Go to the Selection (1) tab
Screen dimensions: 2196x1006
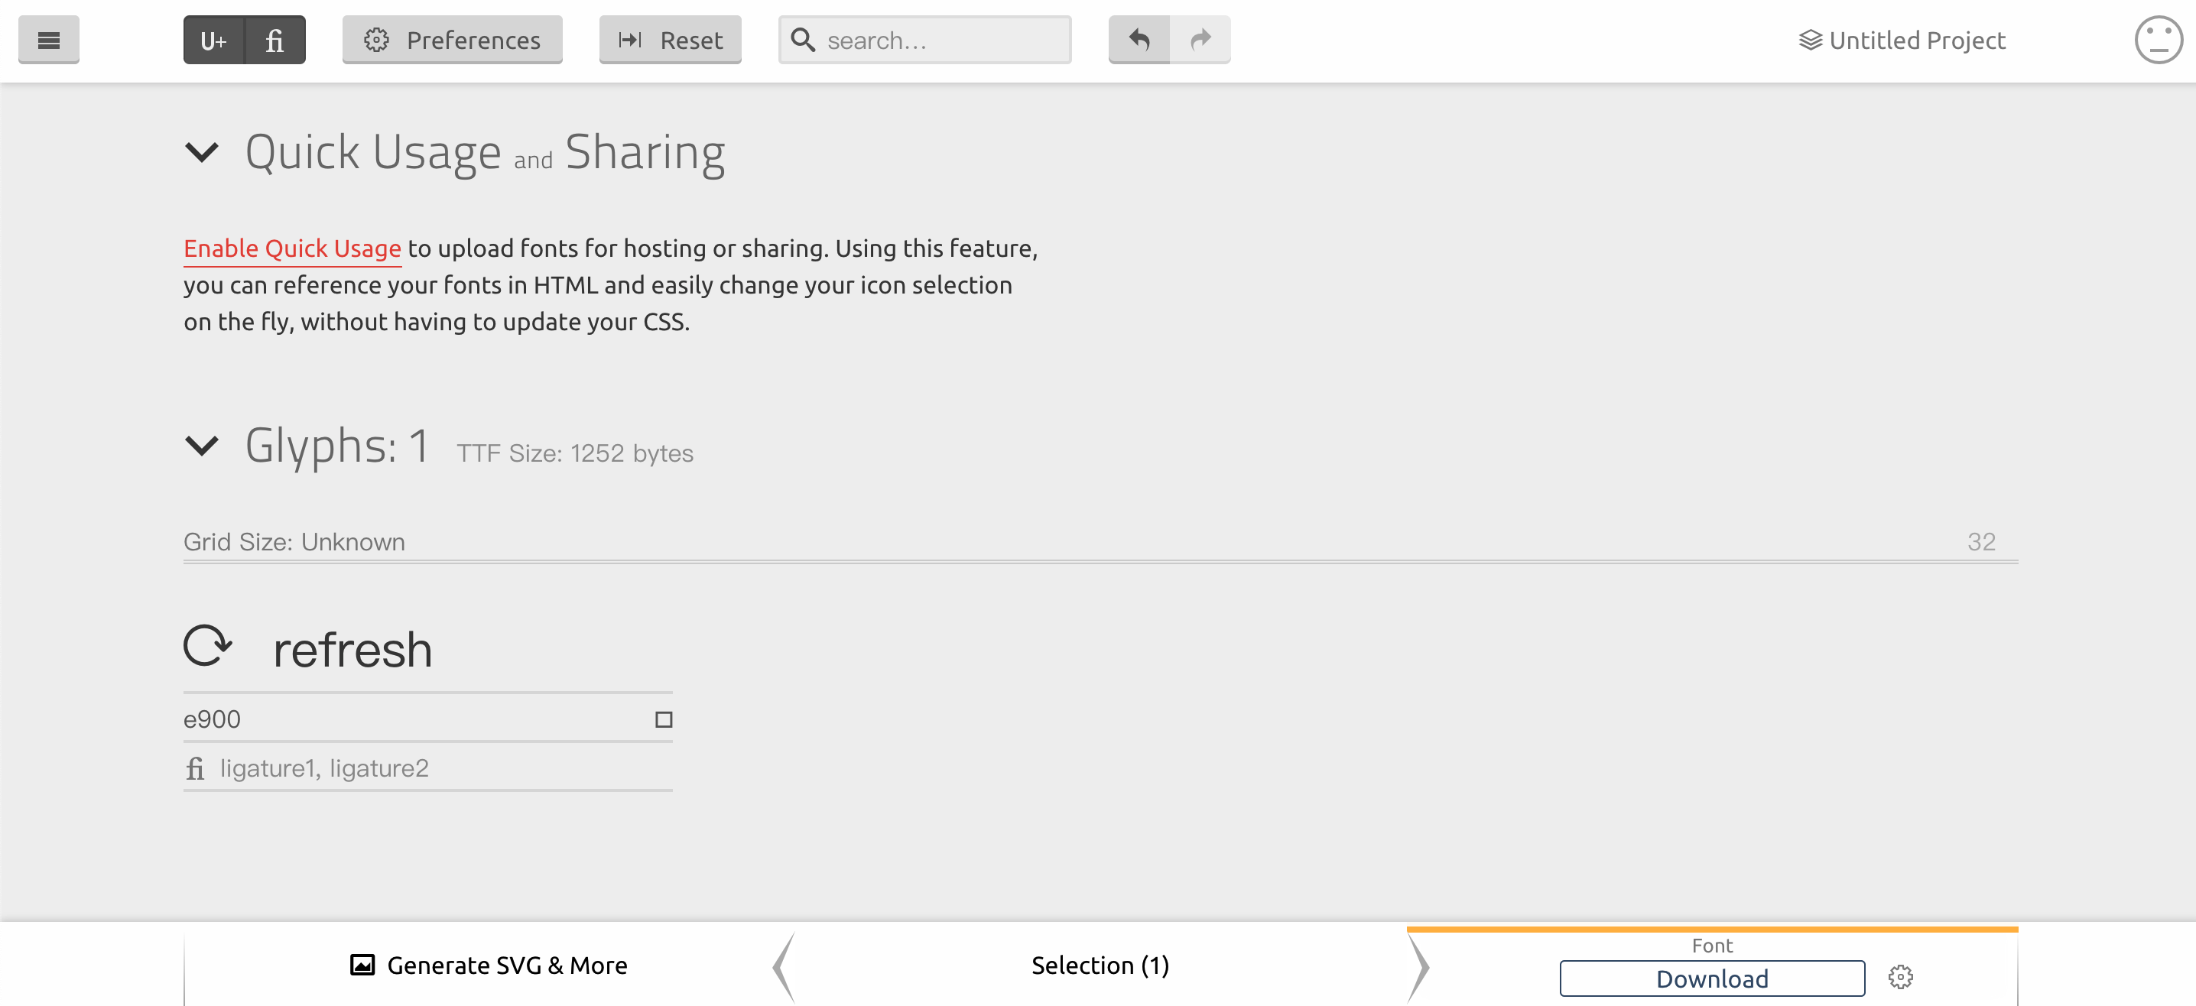1100,965
